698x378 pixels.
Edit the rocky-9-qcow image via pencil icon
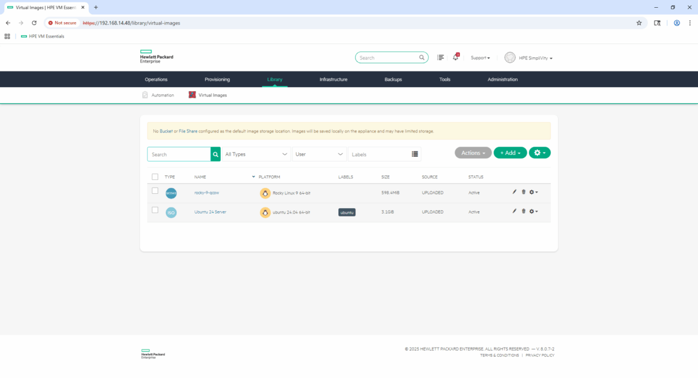tap(514, 192)
